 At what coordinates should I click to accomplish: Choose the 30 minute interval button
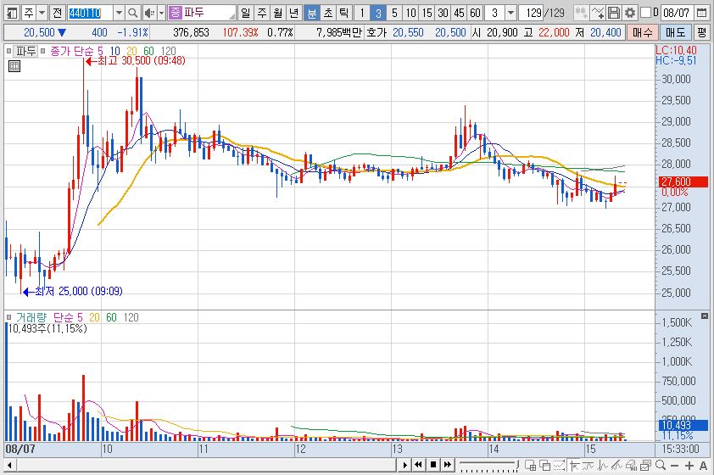click(443, 13)
